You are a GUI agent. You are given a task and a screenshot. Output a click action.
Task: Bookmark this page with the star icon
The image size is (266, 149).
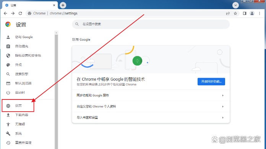click(x=235, y=13)
